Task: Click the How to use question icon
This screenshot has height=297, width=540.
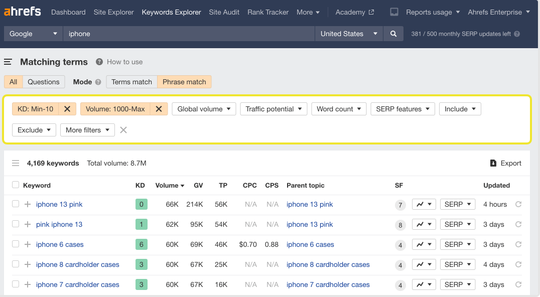Action: [x=99, y=62]
